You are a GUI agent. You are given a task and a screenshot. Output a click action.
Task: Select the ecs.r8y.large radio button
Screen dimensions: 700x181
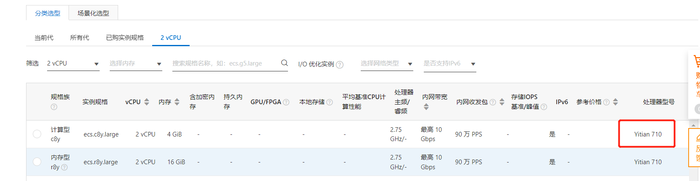37,162
